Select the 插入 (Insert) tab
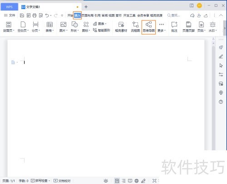Image resolution: width=227 pixels, height=184 pixels. [77, 15]
